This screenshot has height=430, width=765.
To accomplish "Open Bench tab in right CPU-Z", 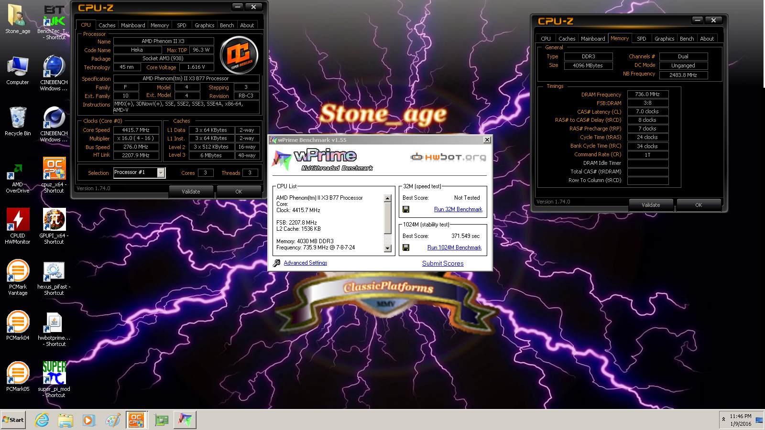I will coord(687,39).
